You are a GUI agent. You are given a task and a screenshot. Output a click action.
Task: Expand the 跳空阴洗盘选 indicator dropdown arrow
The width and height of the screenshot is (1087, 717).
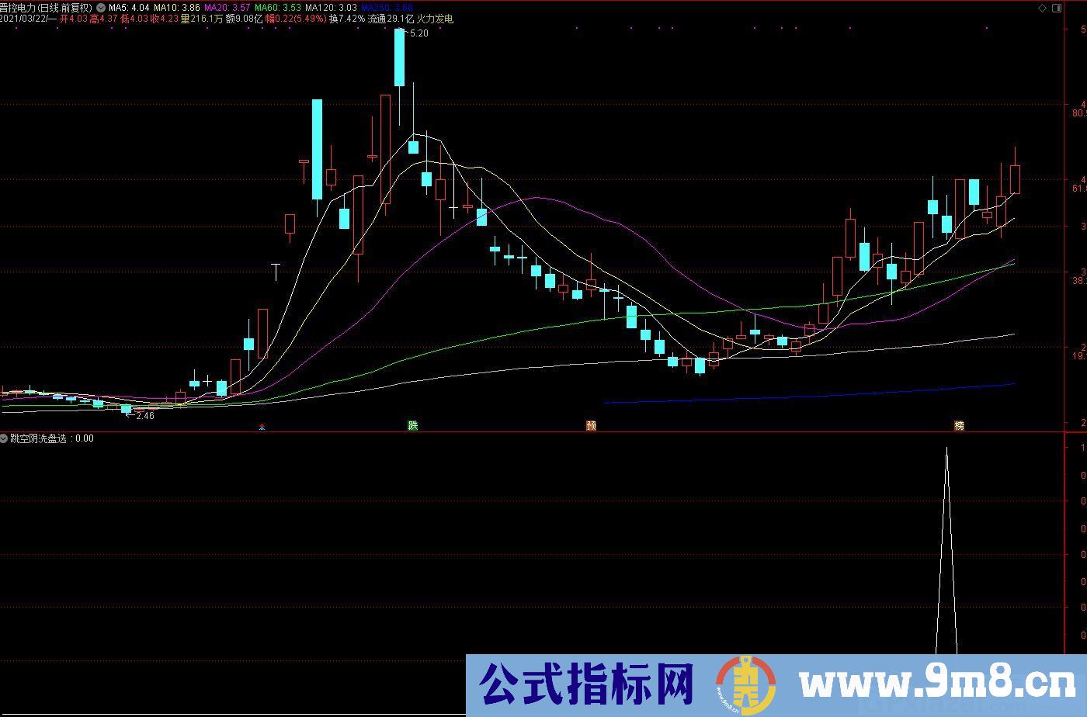(x=5, y=438)
